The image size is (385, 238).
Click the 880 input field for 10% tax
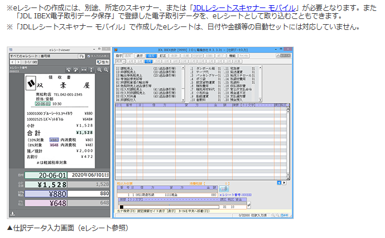point(88,194)
